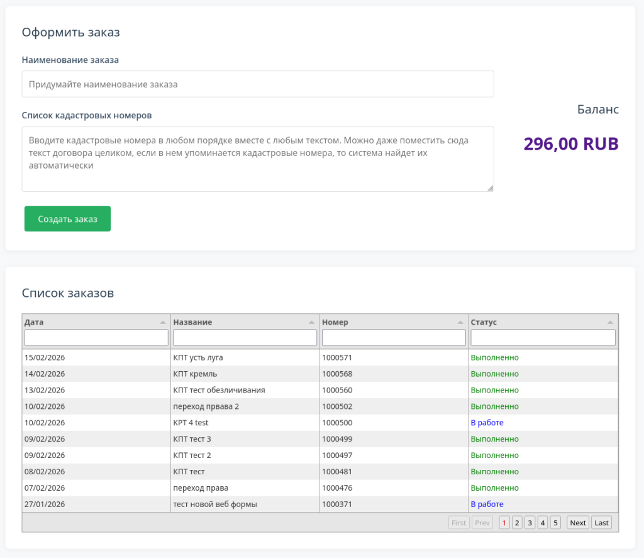Click the Создать заказ button
644x558 pixels.
(67, 219)
